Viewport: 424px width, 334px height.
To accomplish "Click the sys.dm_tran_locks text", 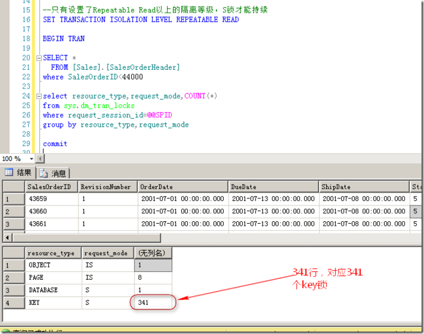I will pos(99,106).
